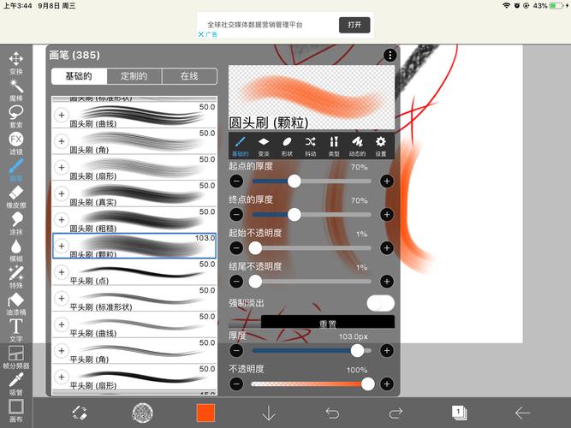571x428 pixels.
Task: Select the Lasso tool
Action: 15,114
